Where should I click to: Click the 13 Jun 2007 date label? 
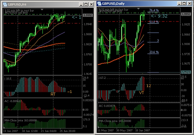point(11,131)
